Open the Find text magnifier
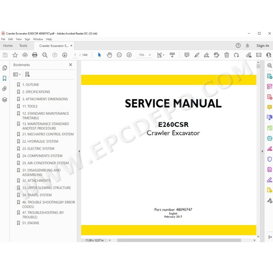This screenshot has height=273, width=273. 45,55
